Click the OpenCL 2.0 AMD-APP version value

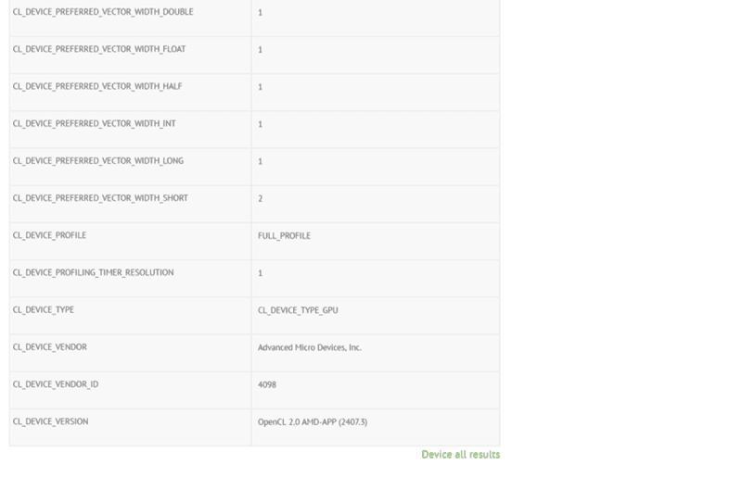[313, 422]
